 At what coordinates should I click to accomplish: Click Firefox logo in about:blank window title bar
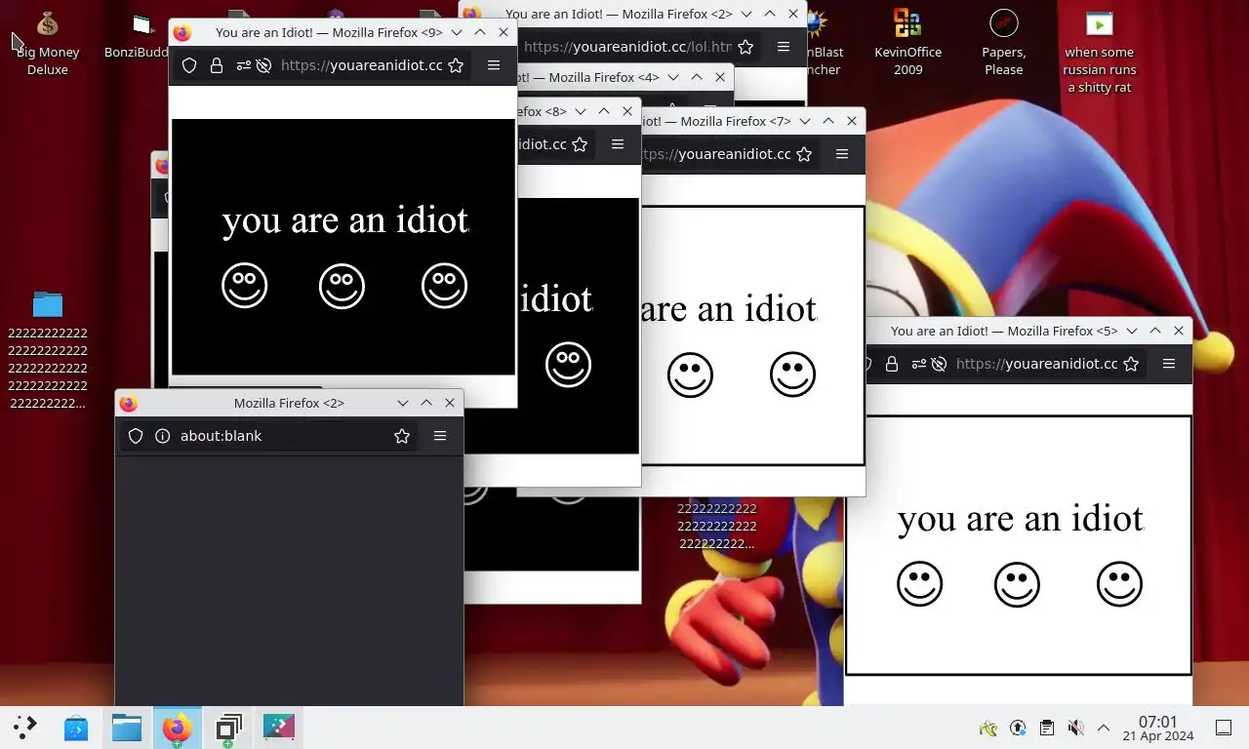pyautogui.click(x=128, y=403)
